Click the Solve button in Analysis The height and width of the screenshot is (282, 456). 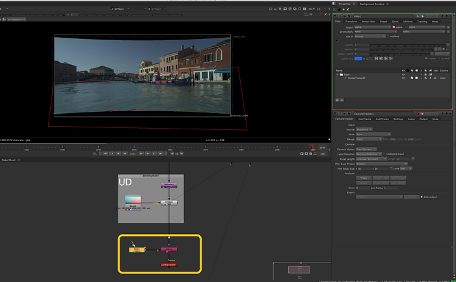pos(364,183)
